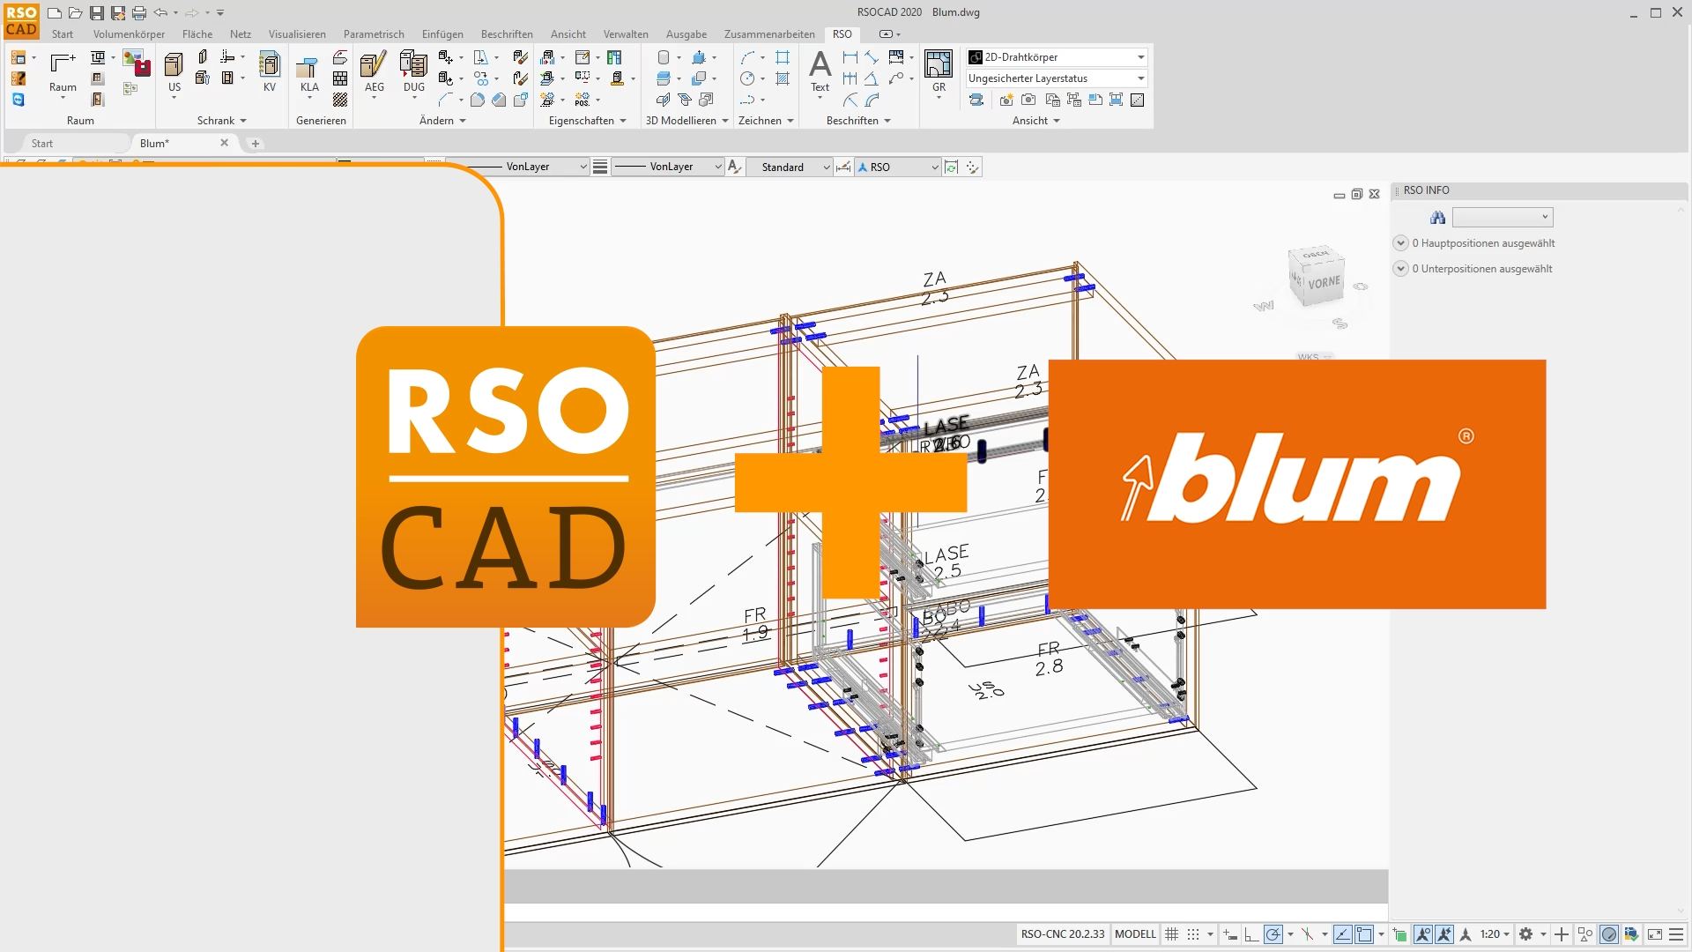Toggle ortho mode in status bar
Screen dimensions: 1692x952
coord(1251,934)
